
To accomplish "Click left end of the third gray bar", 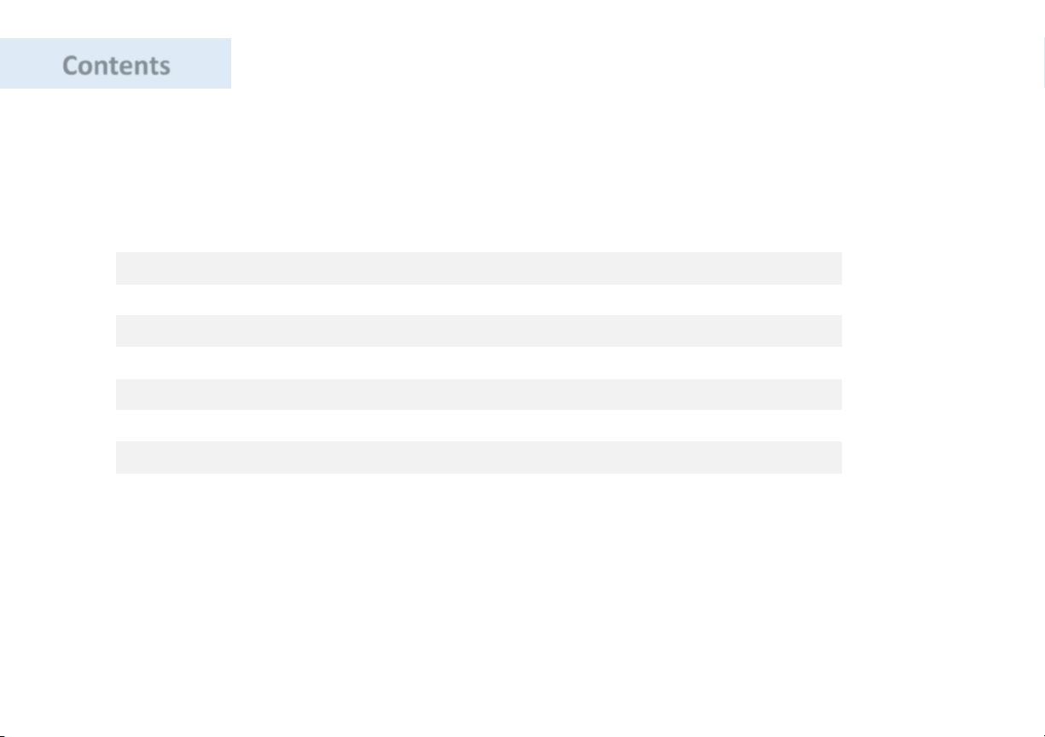I will [x=125, y=394].
